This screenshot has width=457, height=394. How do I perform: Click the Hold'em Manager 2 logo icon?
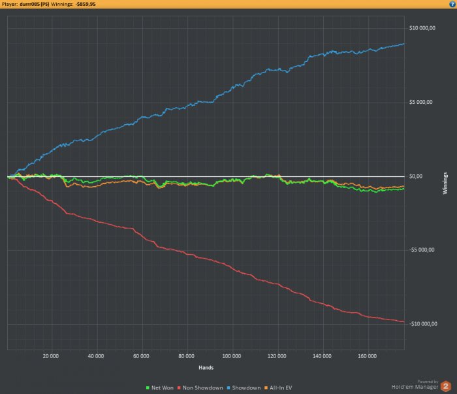click(445, 386)
